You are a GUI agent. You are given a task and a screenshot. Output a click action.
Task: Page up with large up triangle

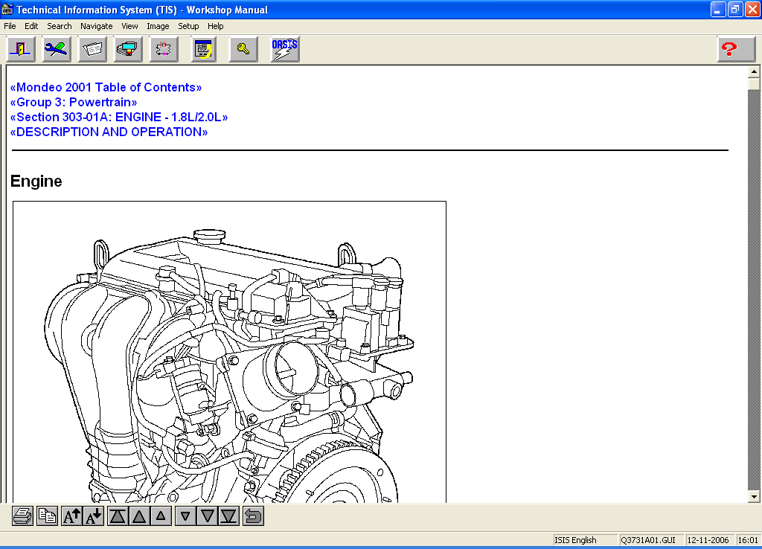[139, 516]
